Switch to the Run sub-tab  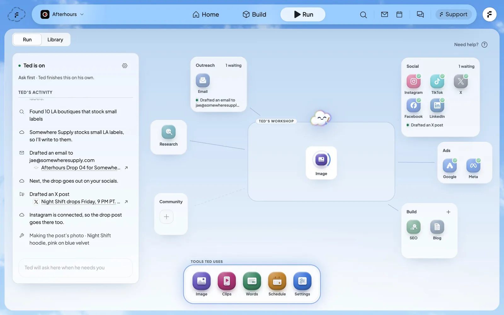point(27,40)
